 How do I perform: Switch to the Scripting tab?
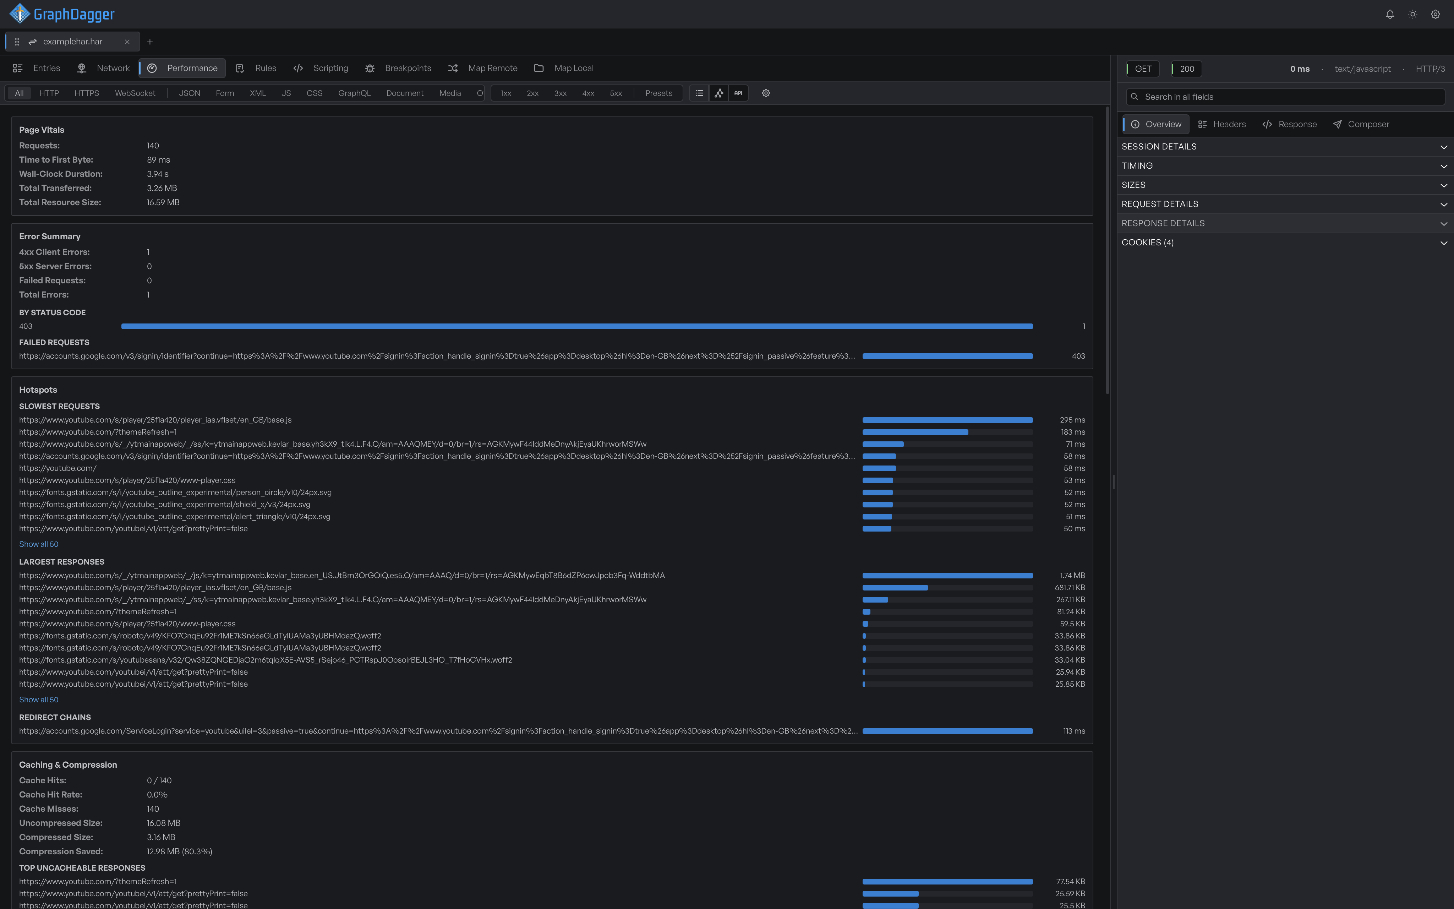tap(321, 68)
